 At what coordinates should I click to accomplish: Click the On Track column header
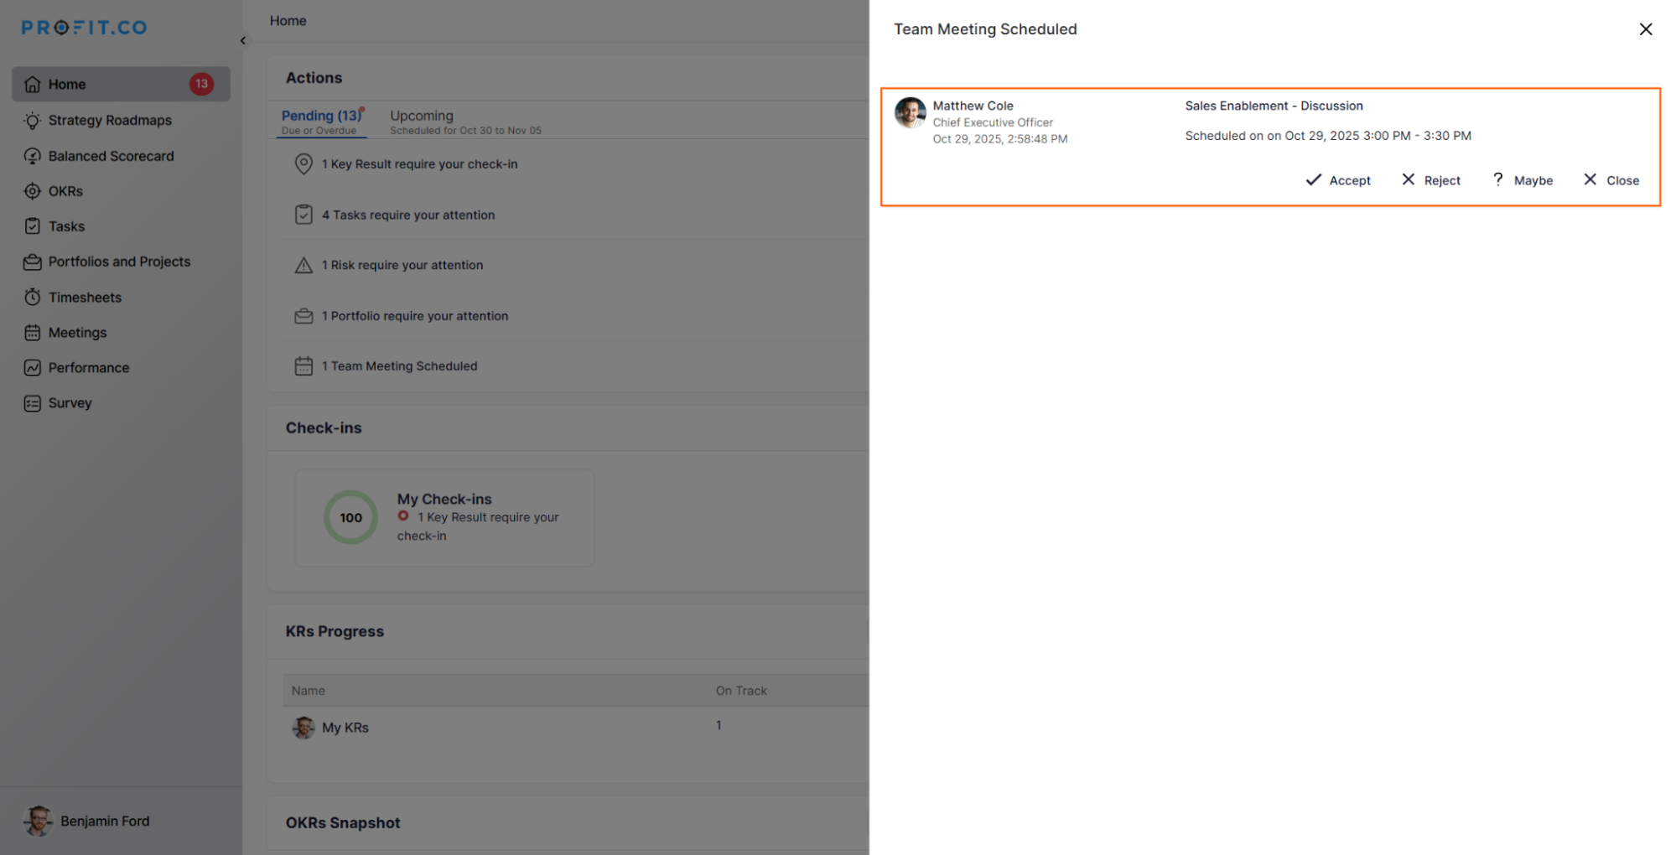[x=741, y=691]
